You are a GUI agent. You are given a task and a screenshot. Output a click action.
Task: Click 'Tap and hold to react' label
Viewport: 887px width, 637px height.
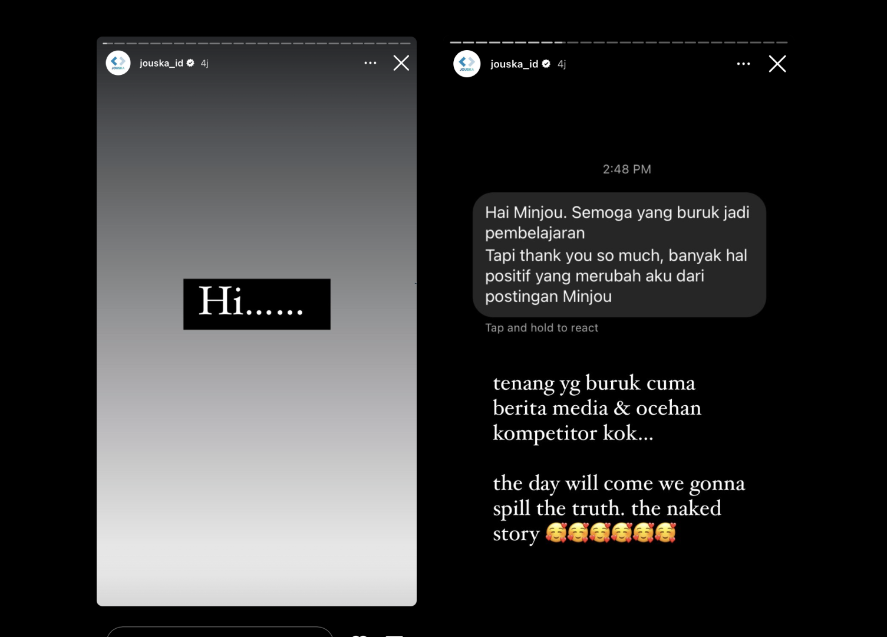(x=541, y=328)
